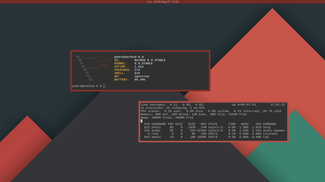Viewport: 325px width, 182px height.
Task: Click the 'COMMAND' column header in top
Action: click(x=269, y=124)
